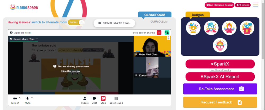
Task: Open call settings gear icon
Action: coord(11,33)
